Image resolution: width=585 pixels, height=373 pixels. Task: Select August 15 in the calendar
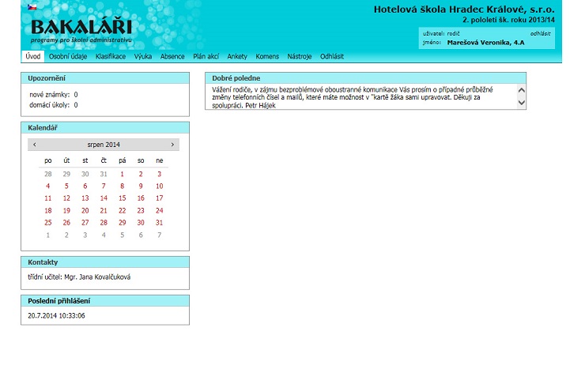[122, 198]
